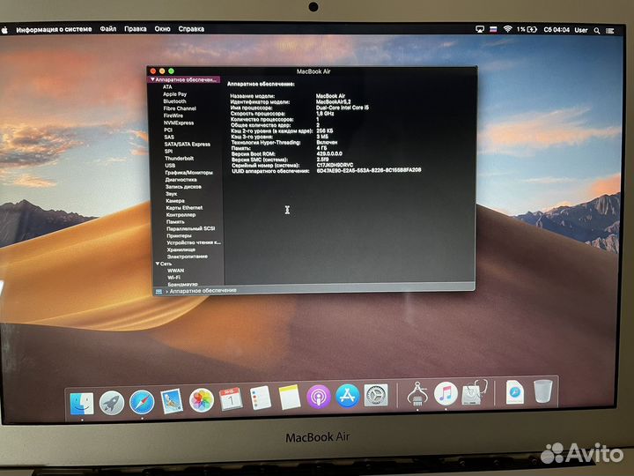Image resolution: width=634 pixels, height=476 pixels.
Task: Select Электропитание in the sidebar
Action: coord(188,257)
